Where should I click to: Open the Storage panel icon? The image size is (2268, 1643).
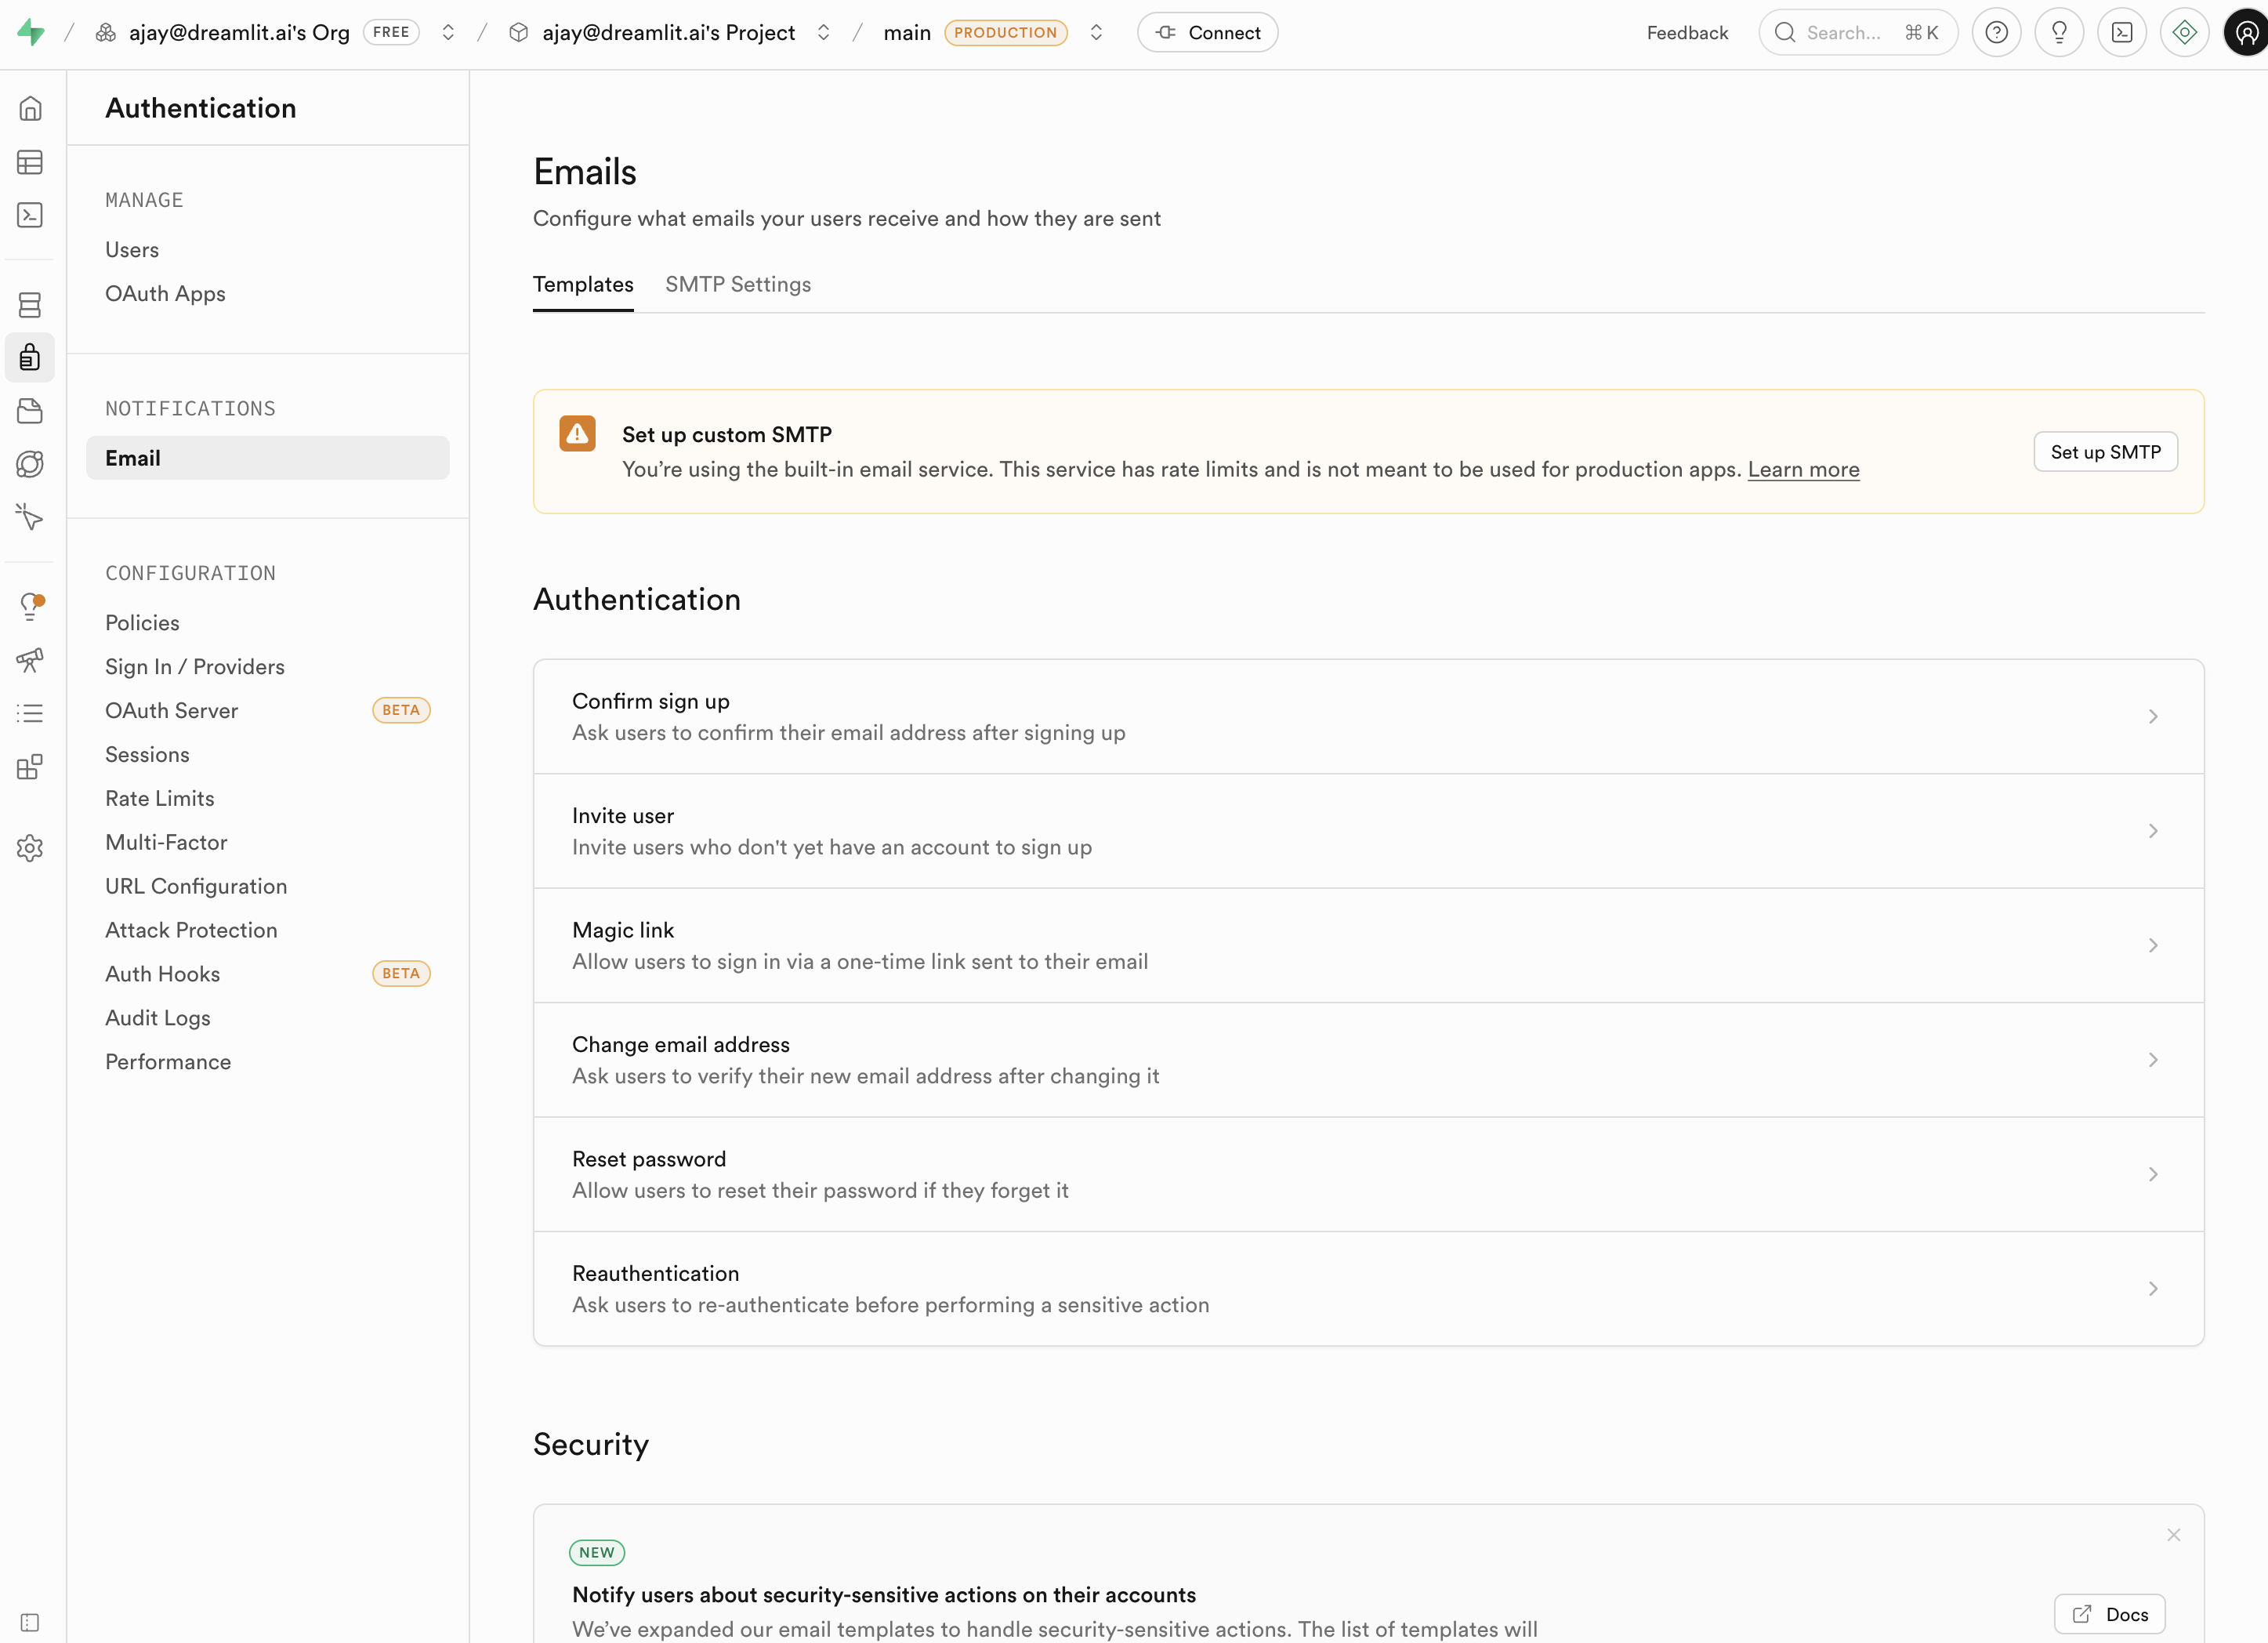pyautogui.click(x=30, y=411)
